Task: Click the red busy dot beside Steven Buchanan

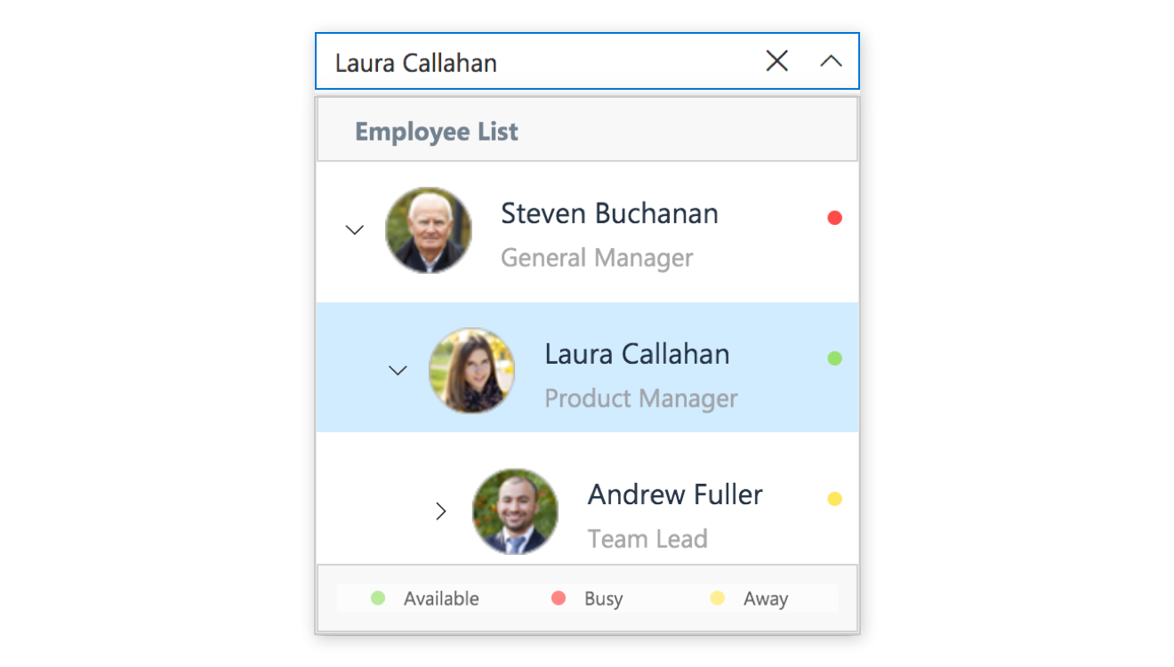Action: pyautogui.click(x=834, y=218)
